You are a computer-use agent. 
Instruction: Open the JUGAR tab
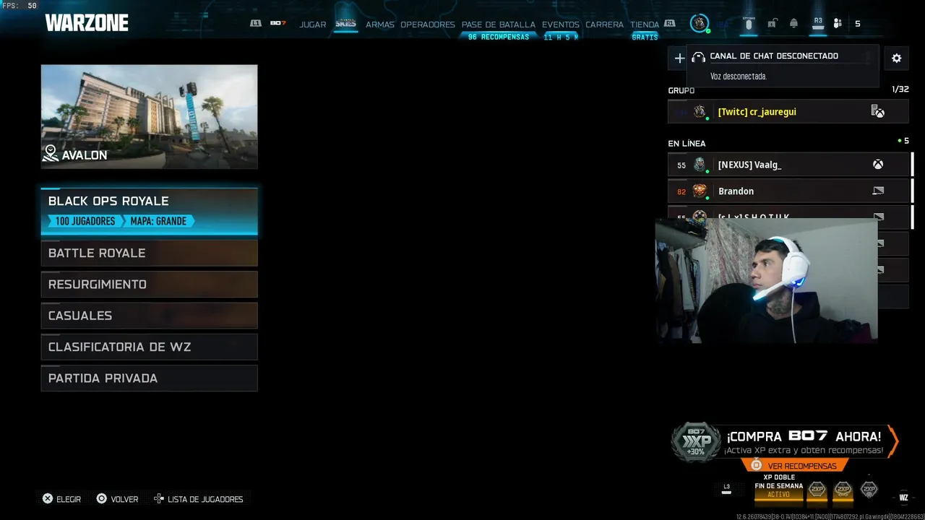pyautogui.click(x=312, y=25)
